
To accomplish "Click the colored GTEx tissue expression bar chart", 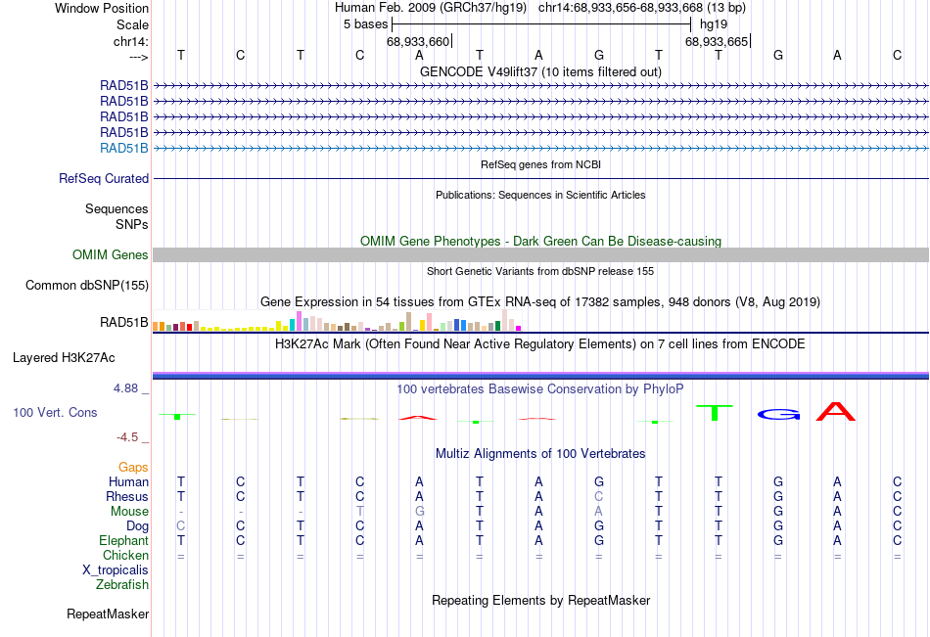I will click(337, 320).
